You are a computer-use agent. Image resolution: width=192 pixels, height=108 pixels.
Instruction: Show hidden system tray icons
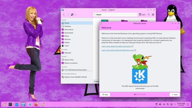[x=175, y=104]
